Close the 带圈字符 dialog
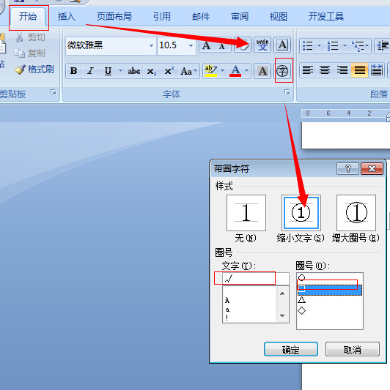This screenshot has width=390, height=390. [372, 169]
